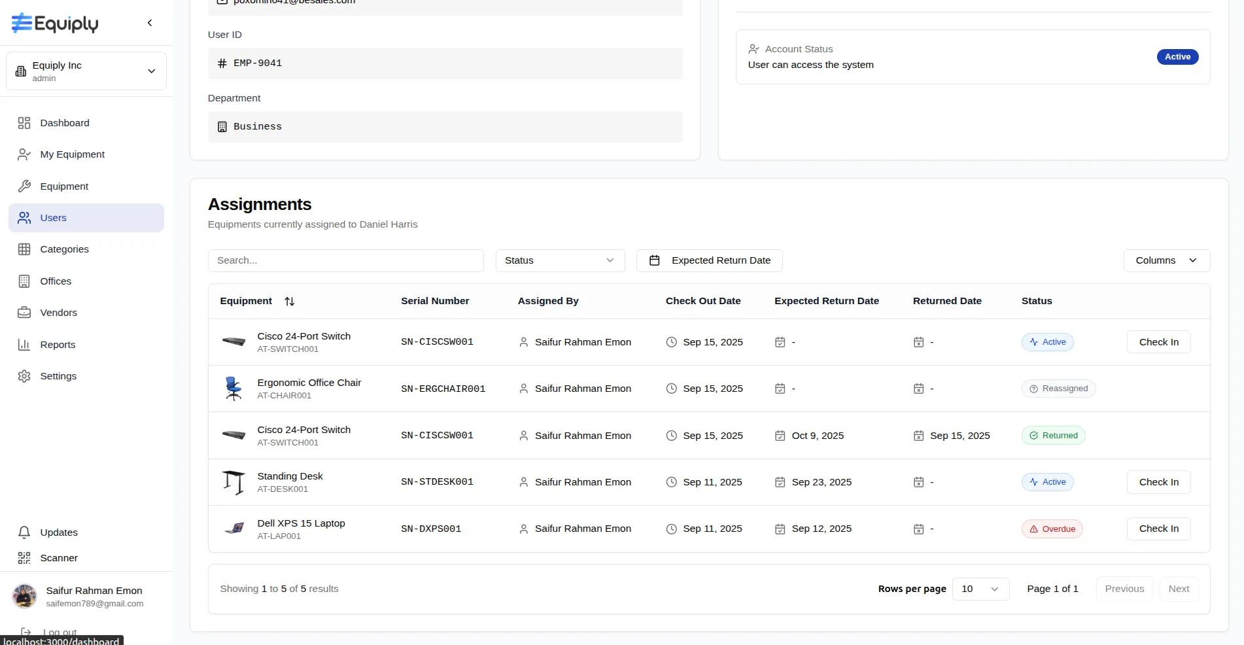Screen dimensions: 1244x645
Task: Open the Status filter dropdown
Action: pos(560,260)
